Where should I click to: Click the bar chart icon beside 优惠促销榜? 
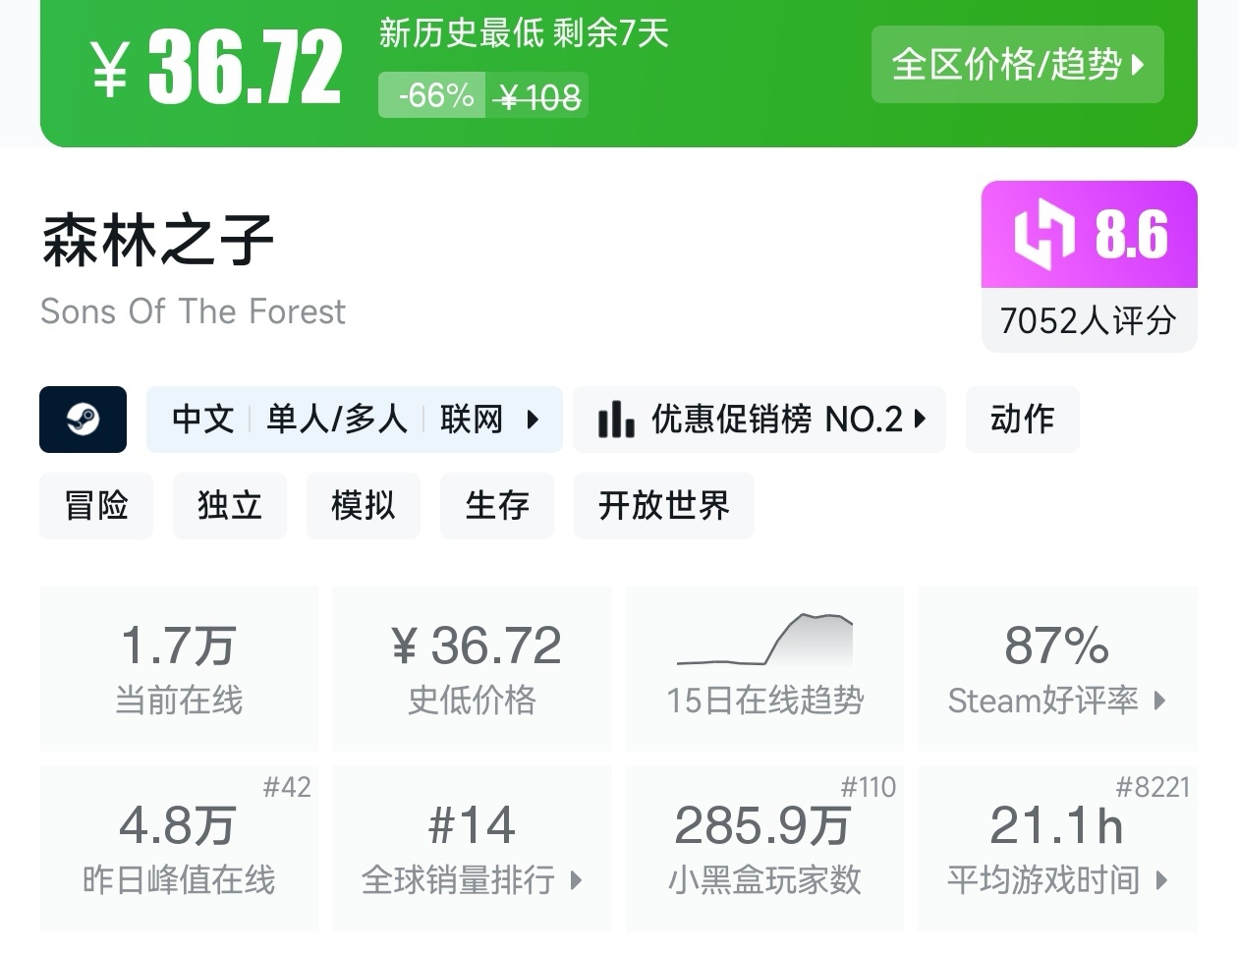(616, 420)
